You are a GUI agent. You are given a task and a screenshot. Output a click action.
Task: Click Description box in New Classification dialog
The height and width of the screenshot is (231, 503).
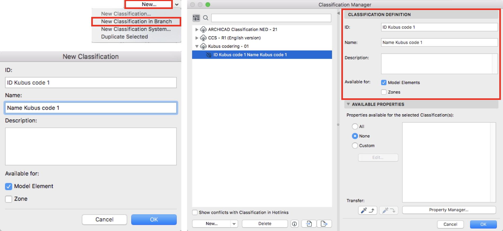pos(91,146)
